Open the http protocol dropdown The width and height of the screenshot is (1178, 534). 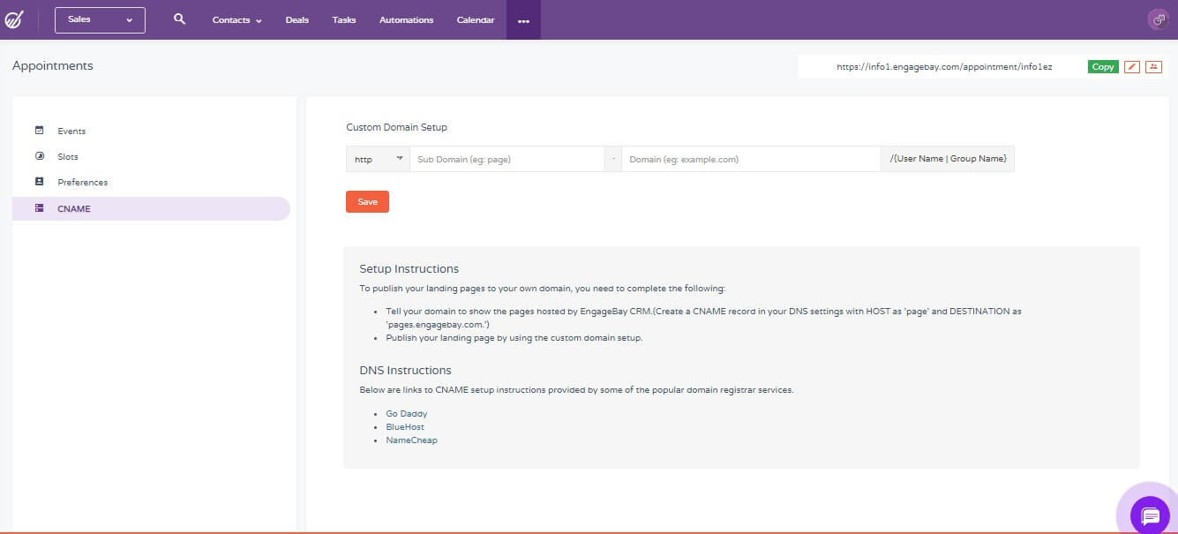point(377,159)
